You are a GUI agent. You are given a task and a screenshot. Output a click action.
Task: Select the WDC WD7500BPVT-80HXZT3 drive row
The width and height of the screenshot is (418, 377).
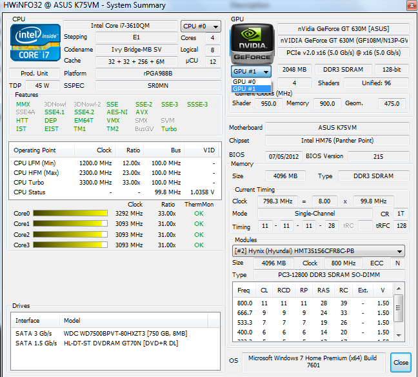click(x=115, y=334)
